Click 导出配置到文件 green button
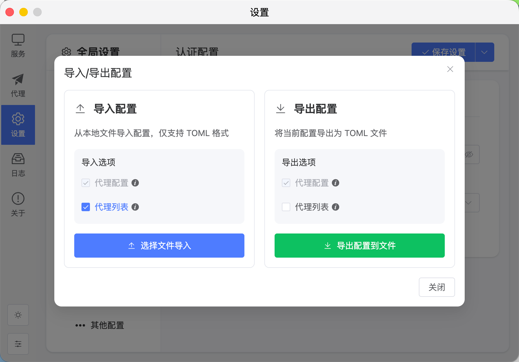The height and width of the screenshot is (362, 519). click(359, 245)
